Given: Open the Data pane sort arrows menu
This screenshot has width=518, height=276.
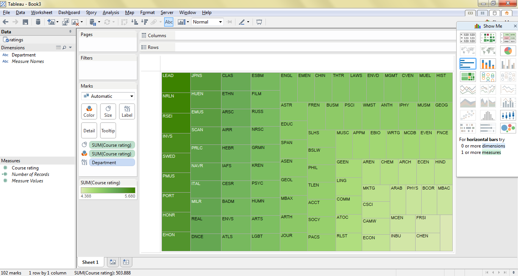Looking at the screenshot, I should pos(70,32).
